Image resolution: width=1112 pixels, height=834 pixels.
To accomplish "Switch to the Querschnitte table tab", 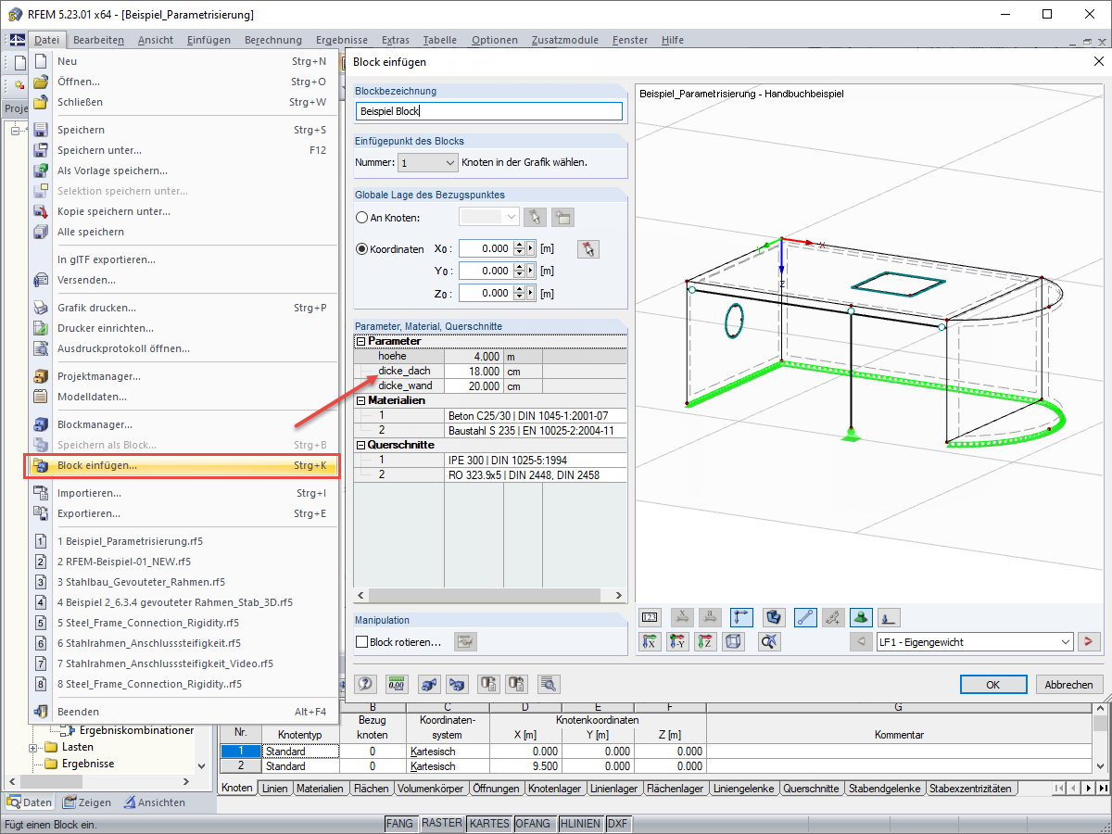I will pos(812,789).
